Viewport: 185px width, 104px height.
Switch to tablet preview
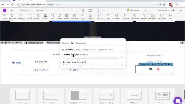click(x=90, y=10)
